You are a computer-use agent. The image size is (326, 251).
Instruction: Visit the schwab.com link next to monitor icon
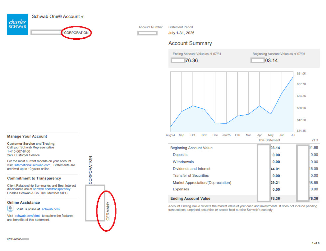click(51, 209)
